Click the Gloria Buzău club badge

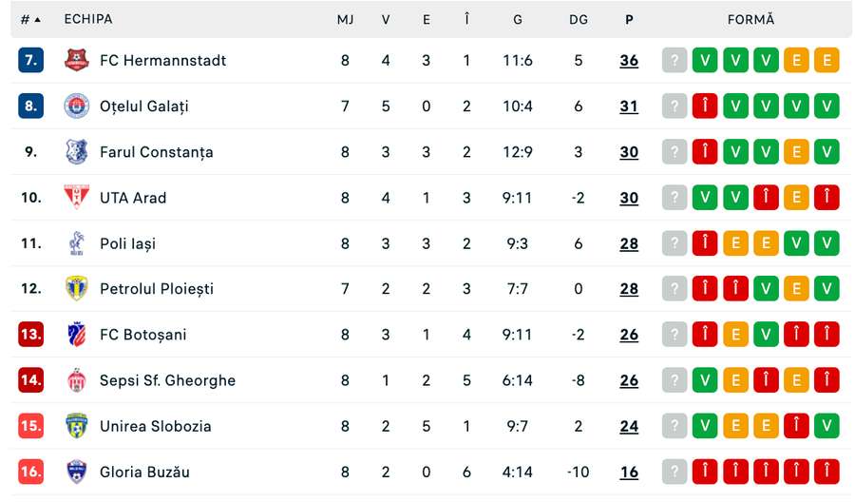(x=76, y=472)
